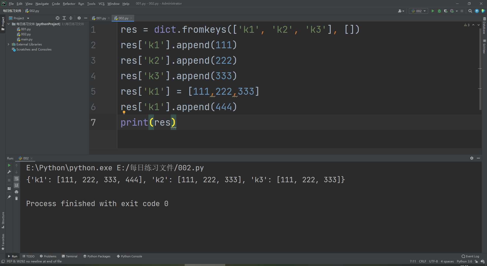Clear the Run console with trash icon
The image size is (487, 266).
pyautogui.click(x=16, y=198)
